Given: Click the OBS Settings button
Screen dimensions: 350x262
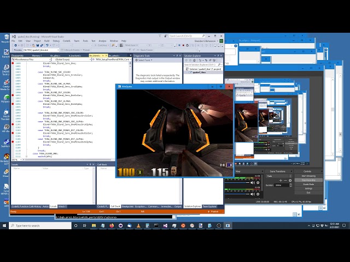Looking at the screenshot, I should (x=308, y=188).
